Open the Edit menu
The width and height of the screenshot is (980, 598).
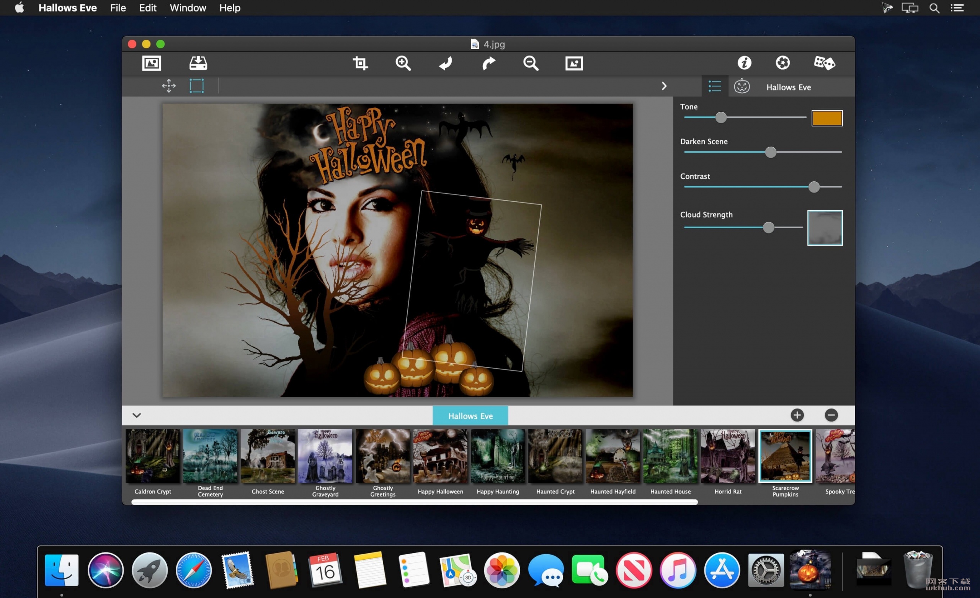point(147,8)
